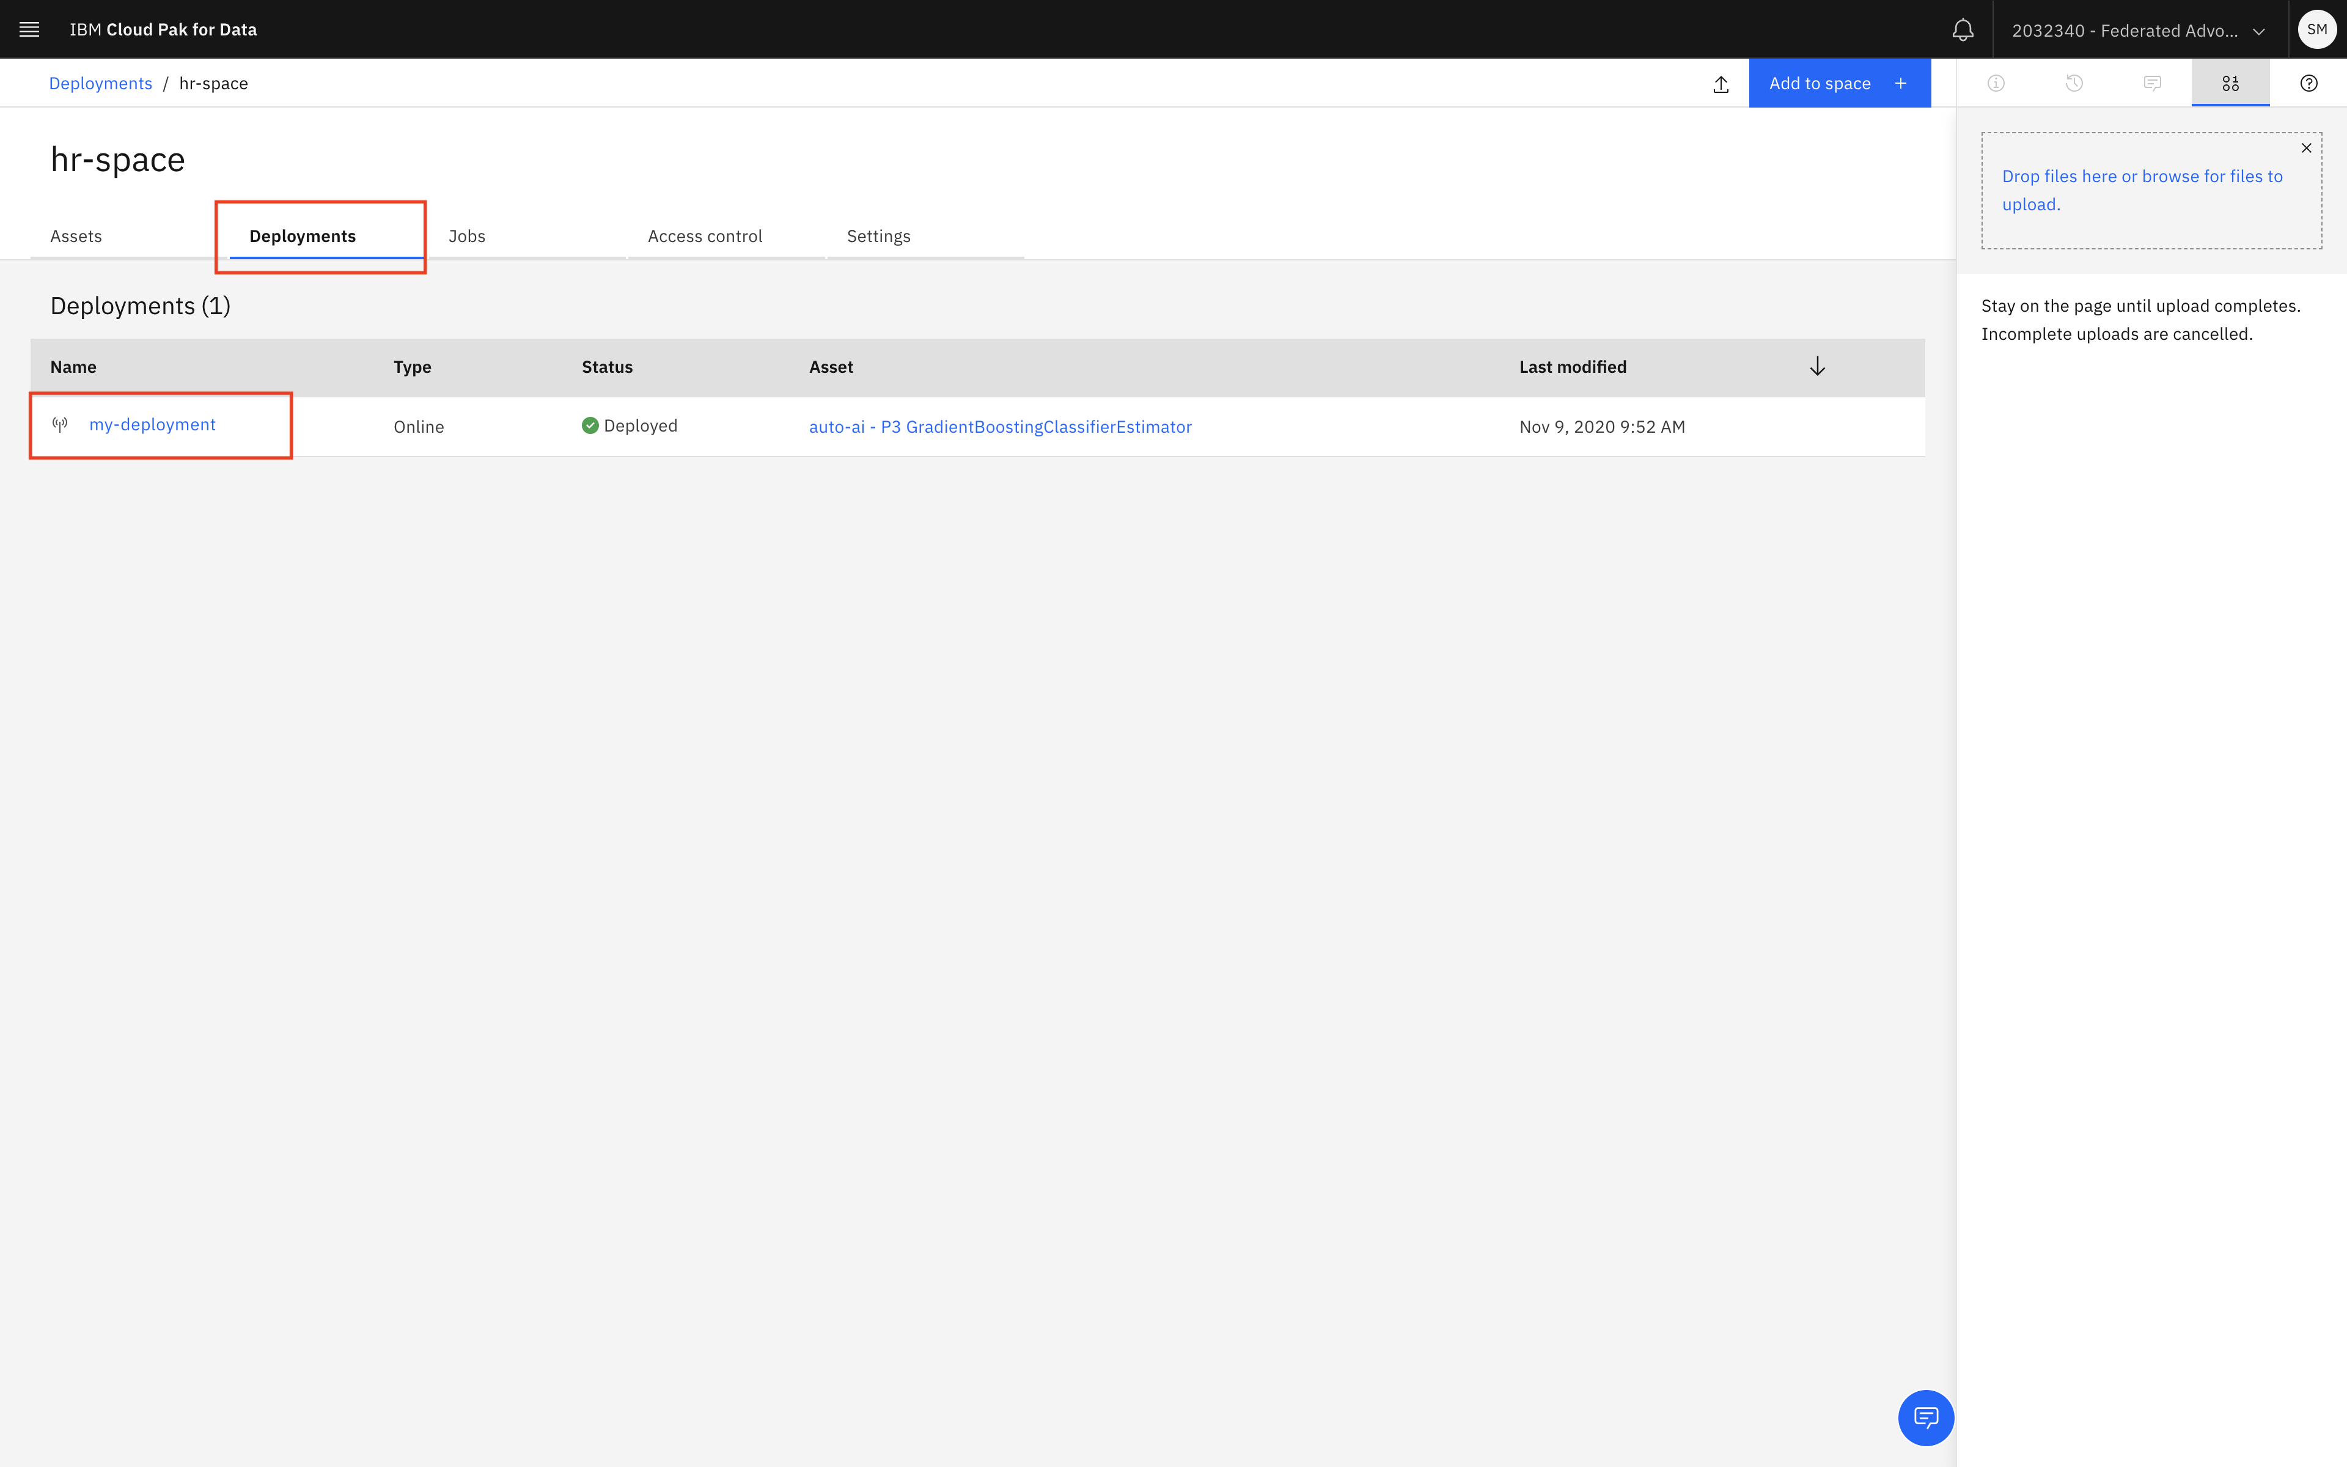The image size is (2347, 1467).
Task: Toggle the data upload panel icon
Action: (x=2230, y=84)
